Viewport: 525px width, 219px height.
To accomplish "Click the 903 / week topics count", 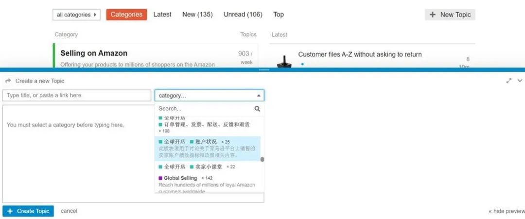I will [x=245, y=57].
